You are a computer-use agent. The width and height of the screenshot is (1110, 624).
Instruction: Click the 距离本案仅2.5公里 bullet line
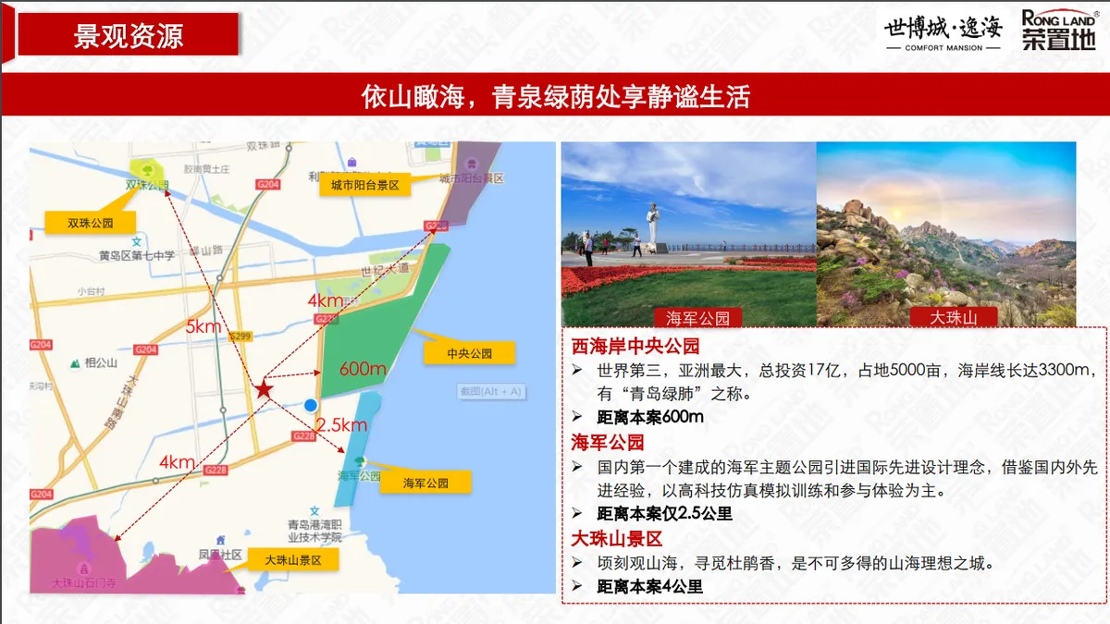coord(664,513)
